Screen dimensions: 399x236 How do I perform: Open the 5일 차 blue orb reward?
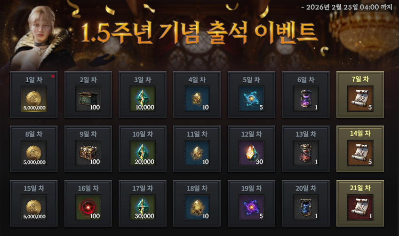pyautogui.click(x=251, y=99)
